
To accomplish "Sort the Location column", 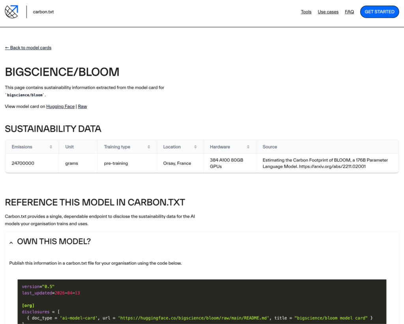I will [x=195, y=147].
